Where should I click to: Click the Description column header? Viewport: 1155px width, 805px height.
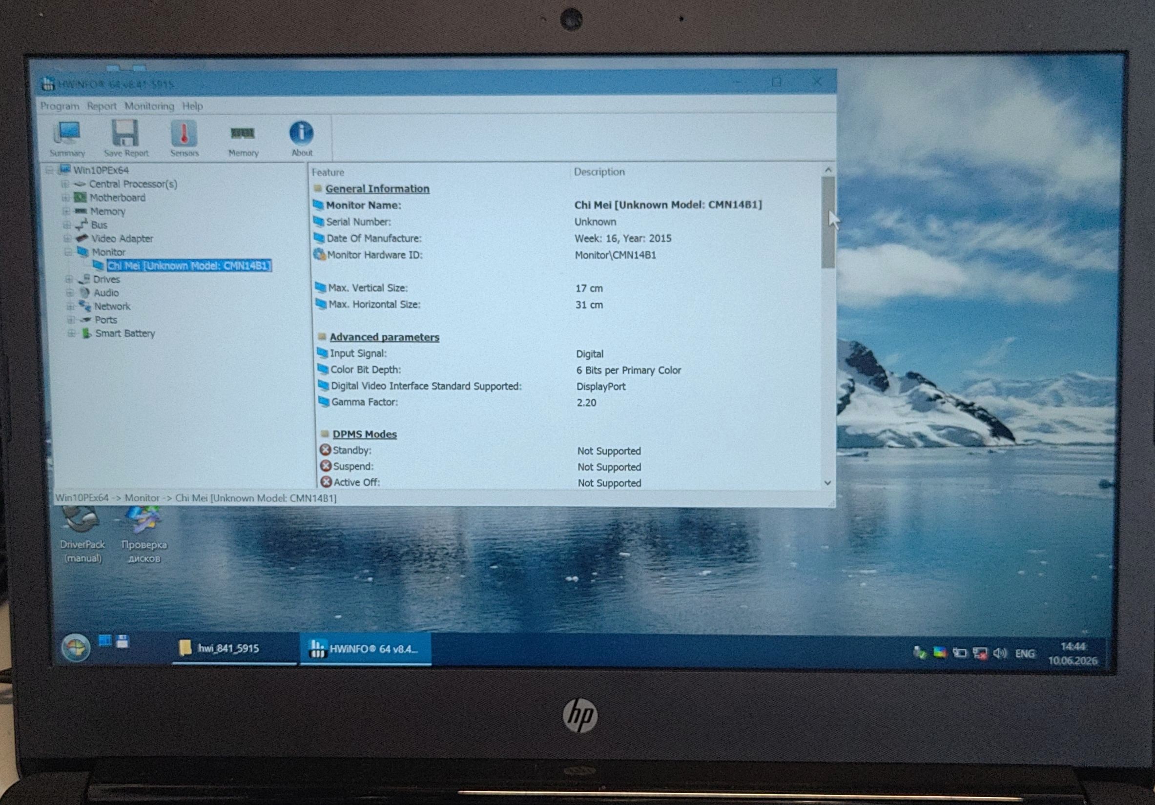599,171
